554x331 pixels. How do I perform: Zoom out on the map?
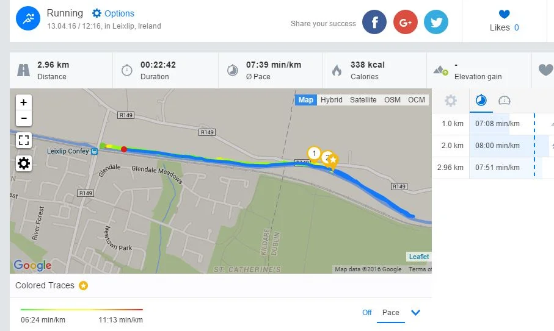(x=24, y=118)
